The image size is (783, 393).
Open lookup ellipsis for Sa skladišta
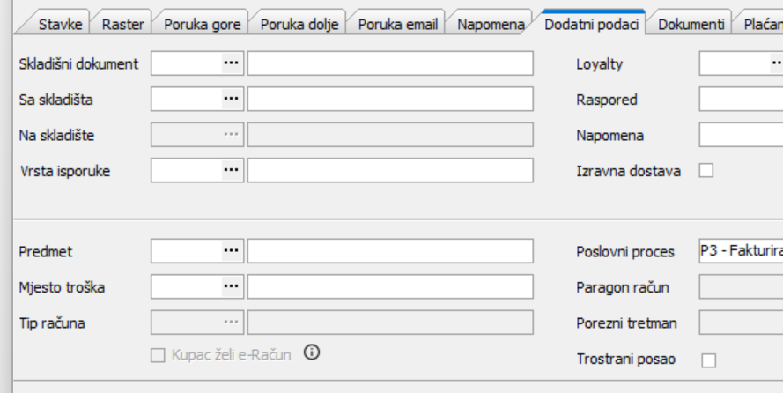(231, 100)
